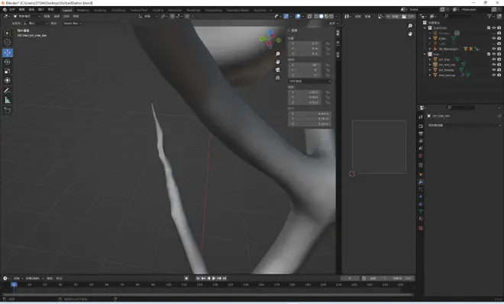Toggle viewport overlays button
The height and width of the screenshot is (304, 504).
(298, 16)
